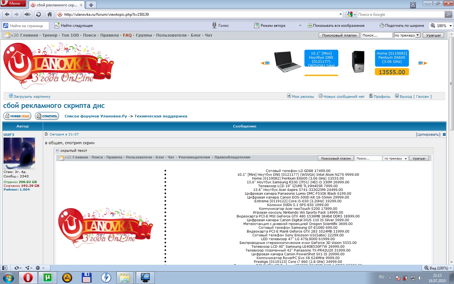Run the Google search with the magnifier button

(x=448, y=14)
